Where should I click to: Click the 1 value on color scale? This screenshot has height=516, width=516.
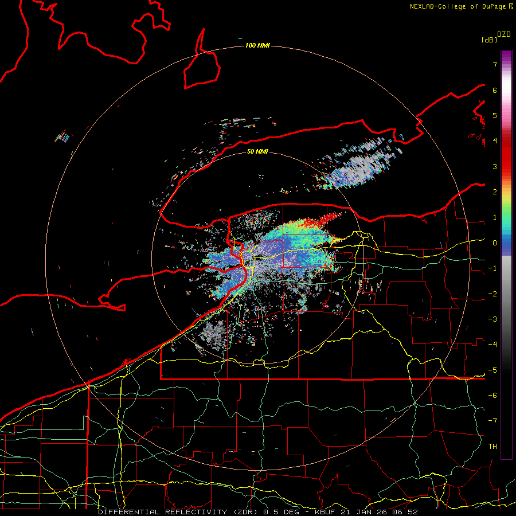pos(495,217)
